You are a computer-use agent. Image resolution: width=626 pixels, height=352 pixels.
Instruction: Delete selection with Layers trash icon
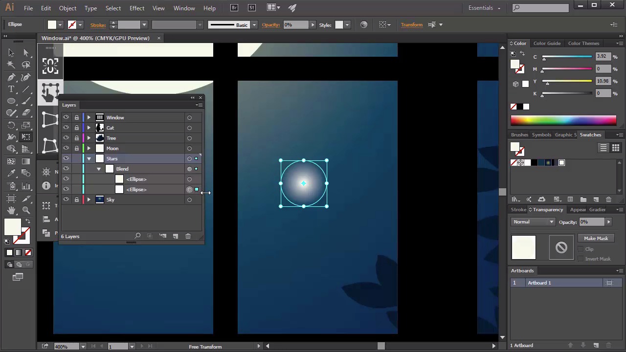(188, 236)
